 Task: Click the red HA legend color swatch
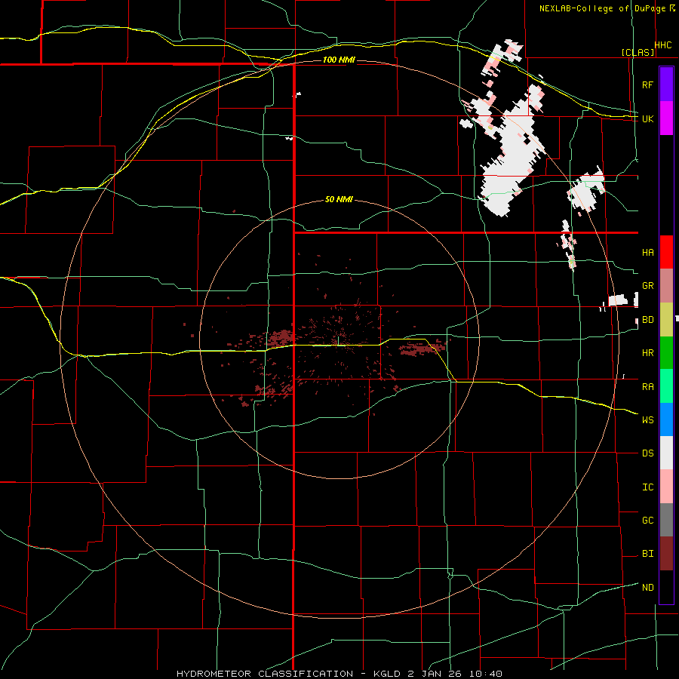coord(666,252)
